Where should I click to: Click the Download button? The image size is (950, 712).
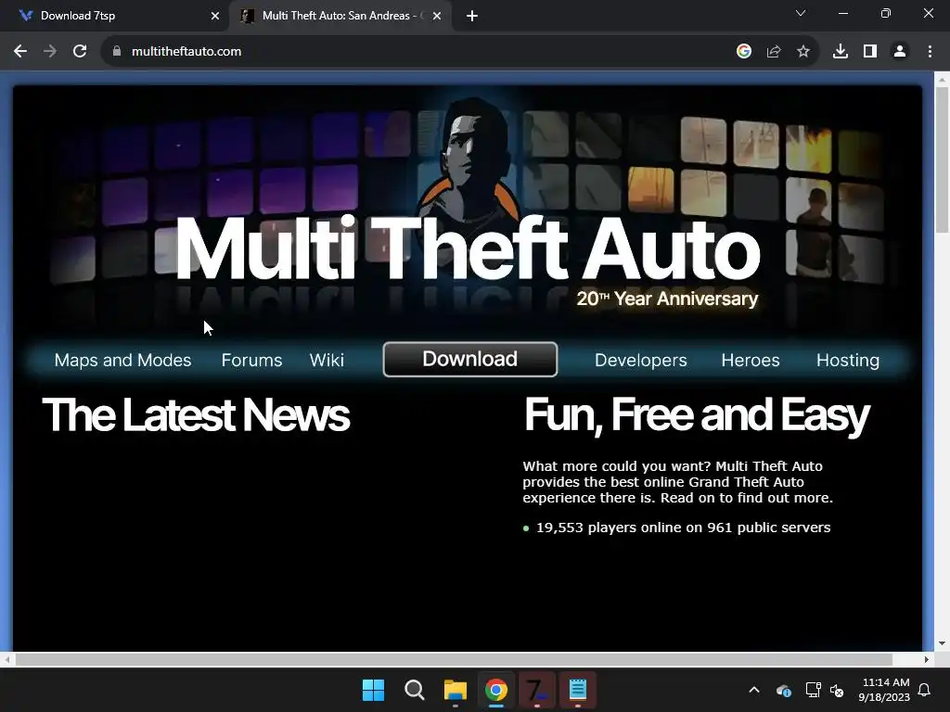470,359
